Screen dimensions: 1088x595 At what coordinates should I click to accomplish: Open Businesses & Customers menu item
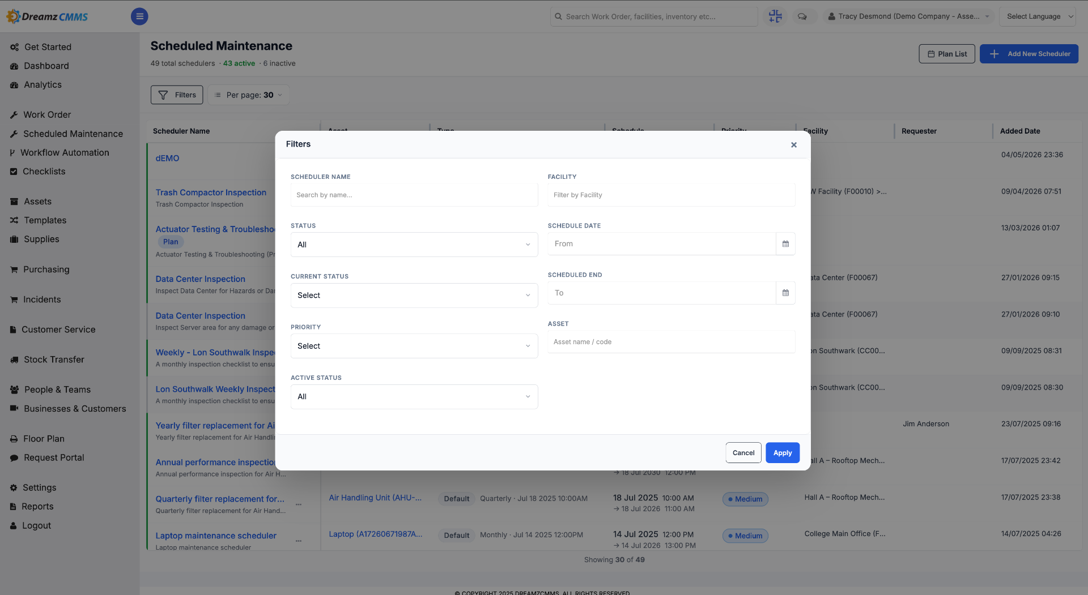click(75, 409)
